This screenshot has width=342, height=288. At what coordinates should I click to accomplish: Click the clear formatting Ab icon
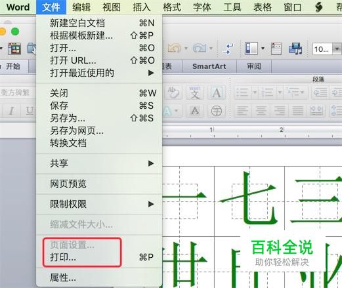(x=174, y=93)
